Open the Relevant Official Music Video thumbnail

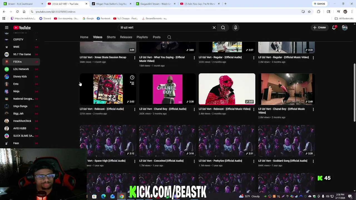click(x=227, y=89)
